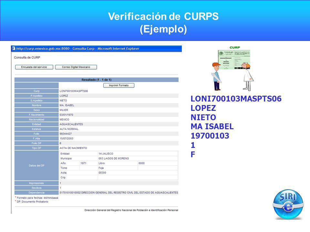The height and width of the screenshot is (232, 310).
Task: Select the CURP value LONI700103MASPTS06 in the table
Action: [74, 91]
